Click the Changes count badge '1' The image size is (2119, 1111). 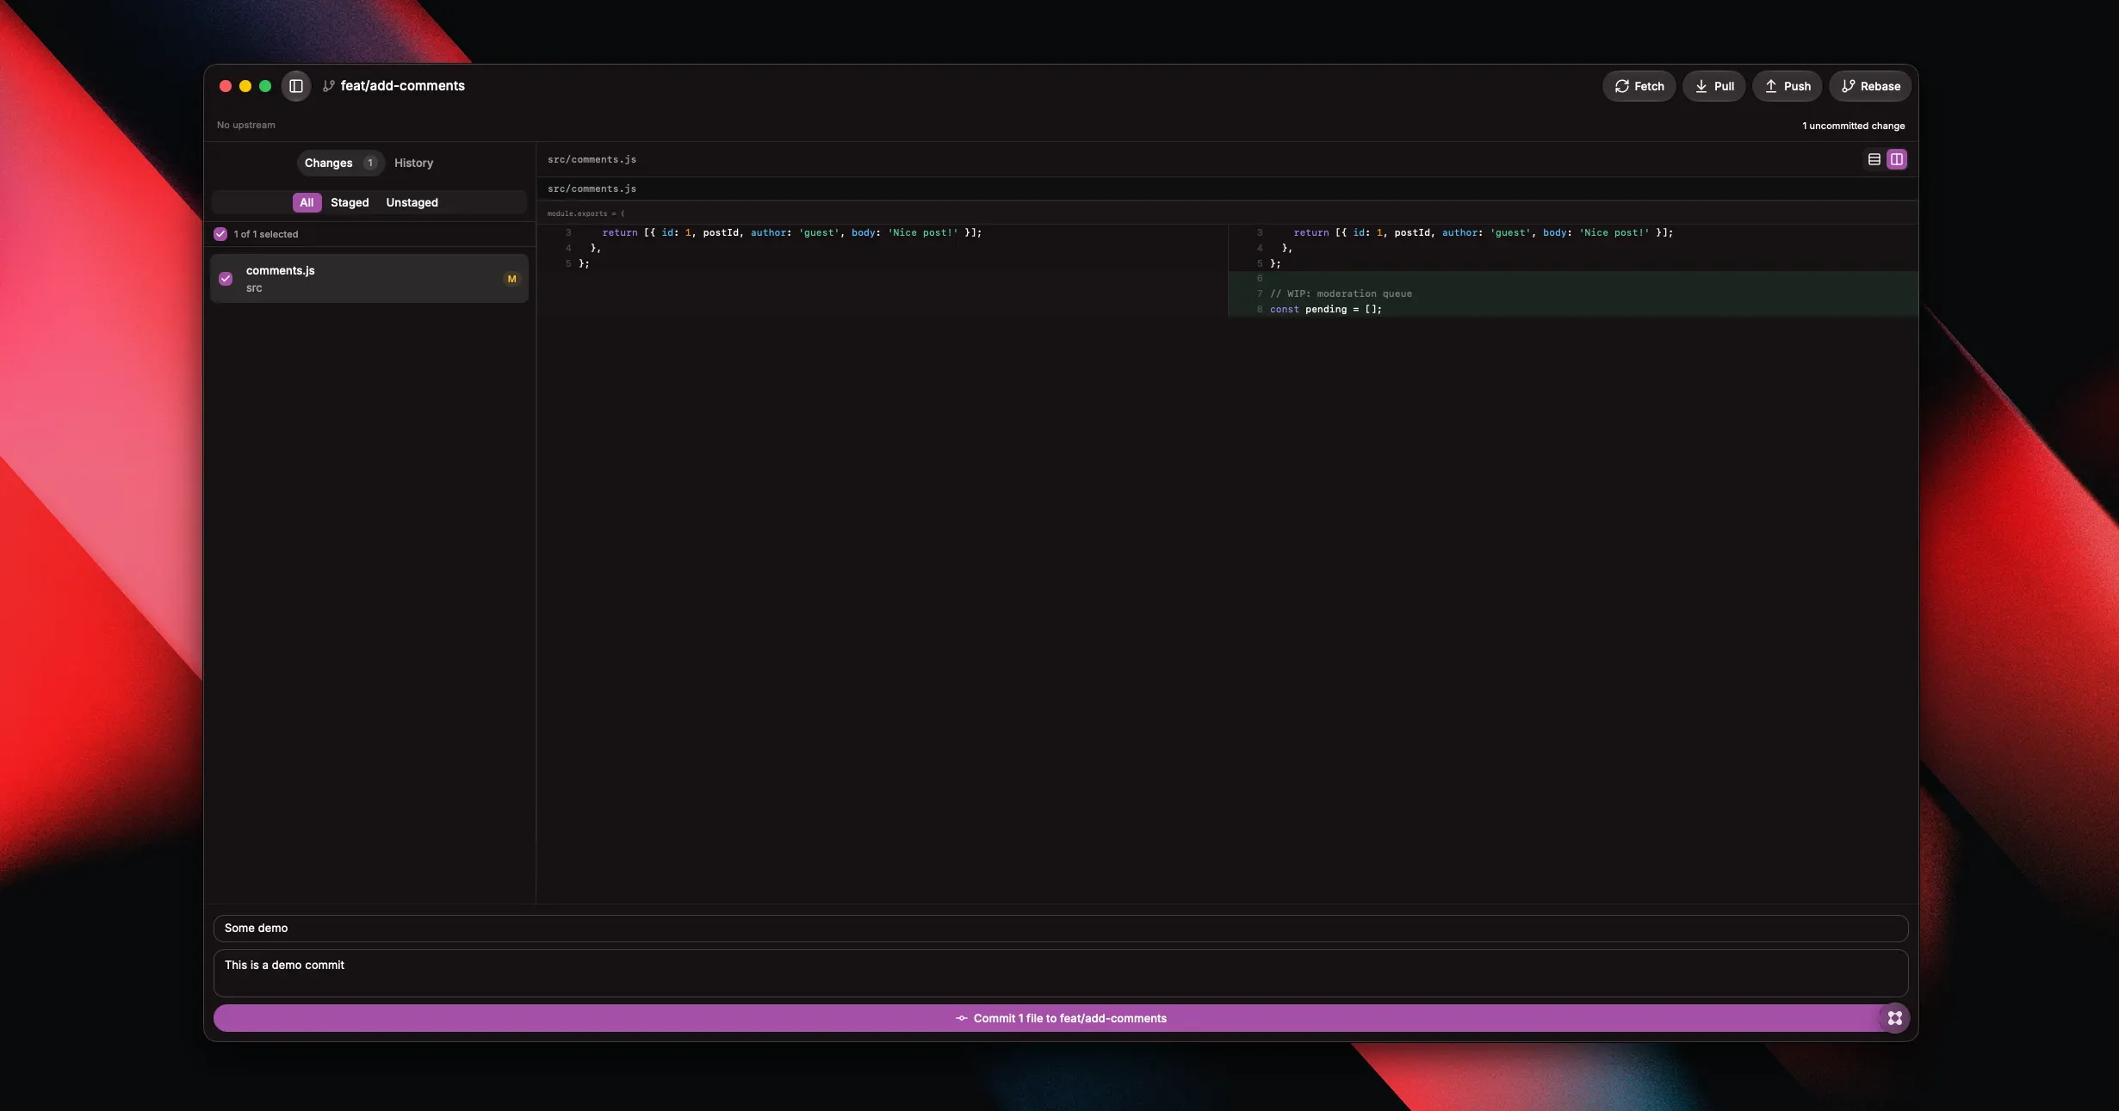[x=370, y=163]
